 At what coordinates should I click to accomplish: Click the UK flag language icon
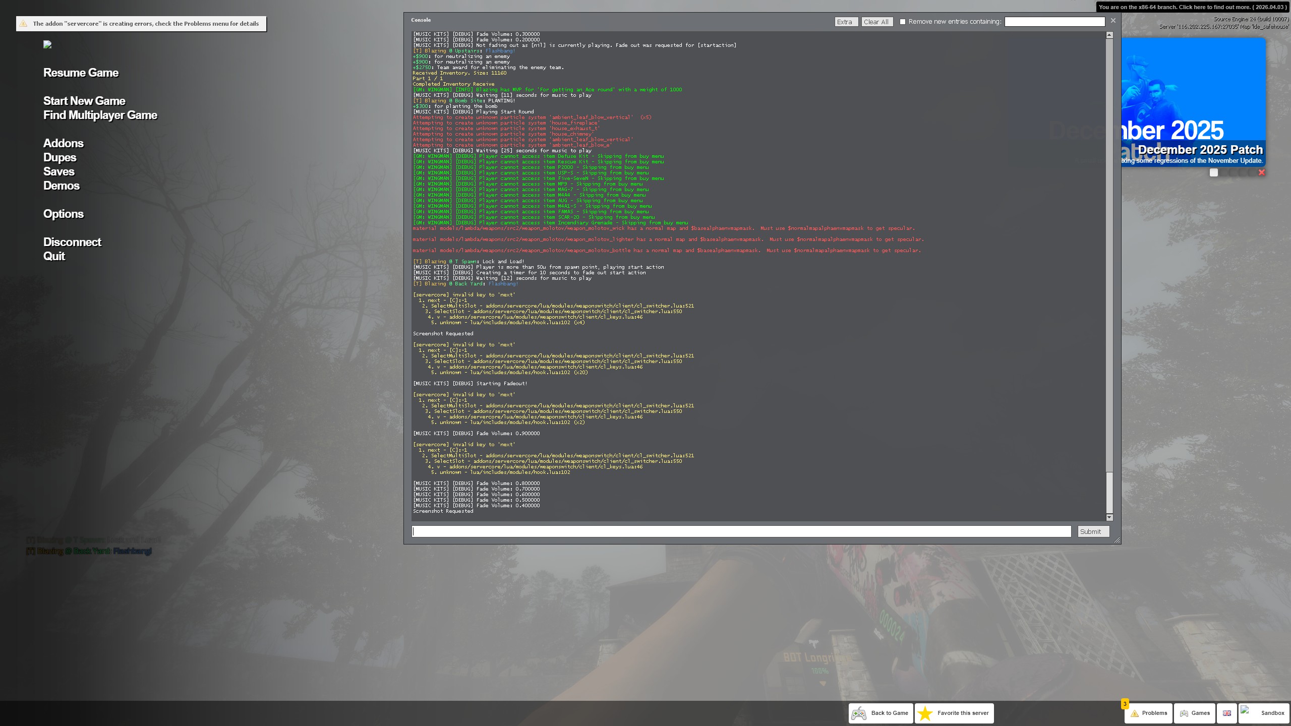point(1227,713)
